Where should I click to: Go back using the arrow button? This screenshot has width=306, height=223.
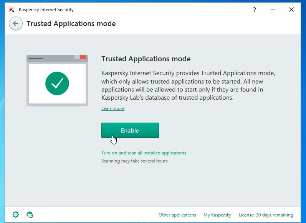(x=15, y=23)
